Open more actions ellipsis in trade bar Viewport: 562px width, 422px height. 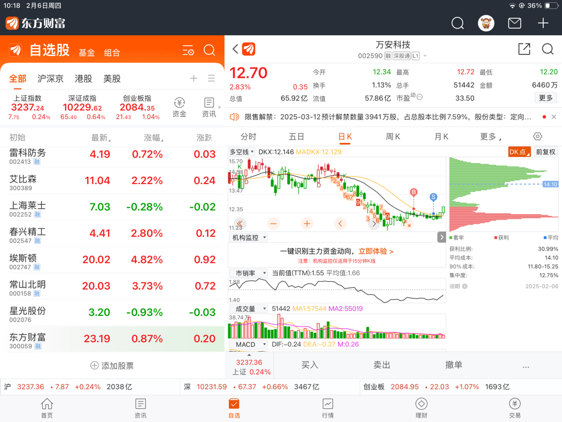pyautogui.click(x=526, y=367)
